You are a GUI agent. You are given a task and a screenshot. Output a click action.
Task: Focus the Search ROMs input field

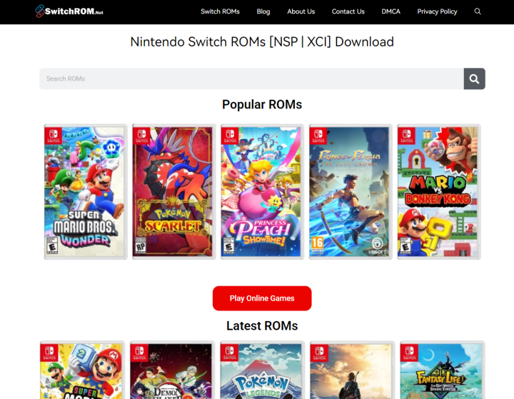(251, 79)
